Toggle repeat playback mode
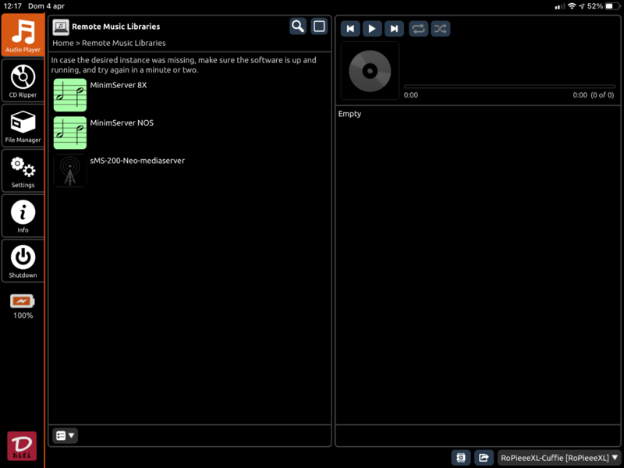Viewport: 624px width, 468px height. pos(419,29)
